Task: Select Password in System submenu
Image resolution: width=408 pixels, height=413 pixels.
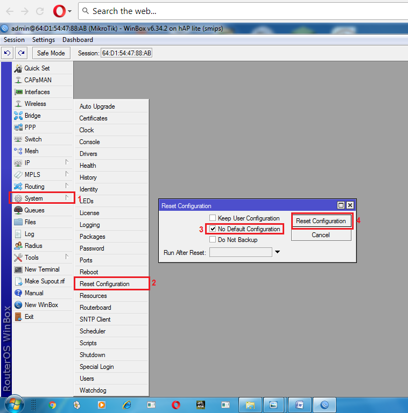Action: 111,248
